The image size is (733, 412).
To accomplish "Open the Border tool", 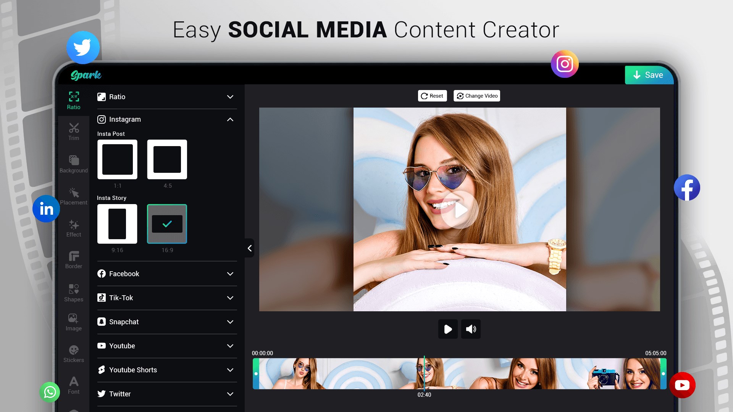I will (x=74, y=259).
